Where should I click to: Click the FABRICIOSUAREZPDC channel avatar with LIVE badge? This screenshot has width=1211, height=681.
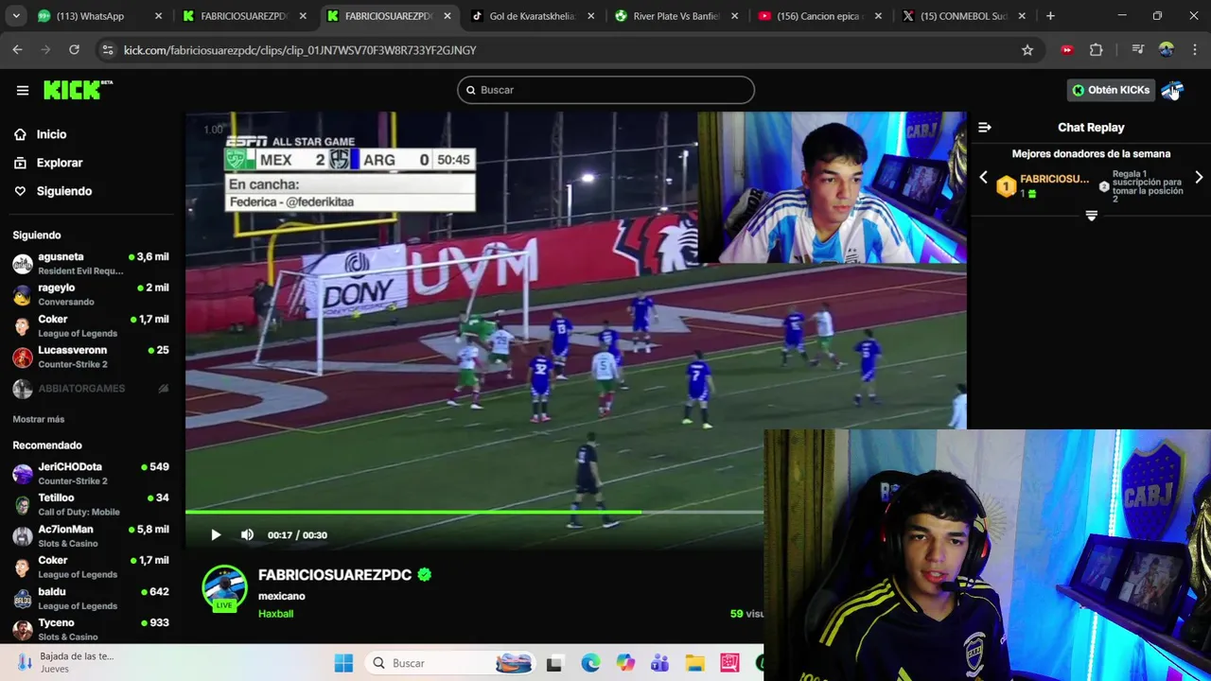(x=224, y=588)
